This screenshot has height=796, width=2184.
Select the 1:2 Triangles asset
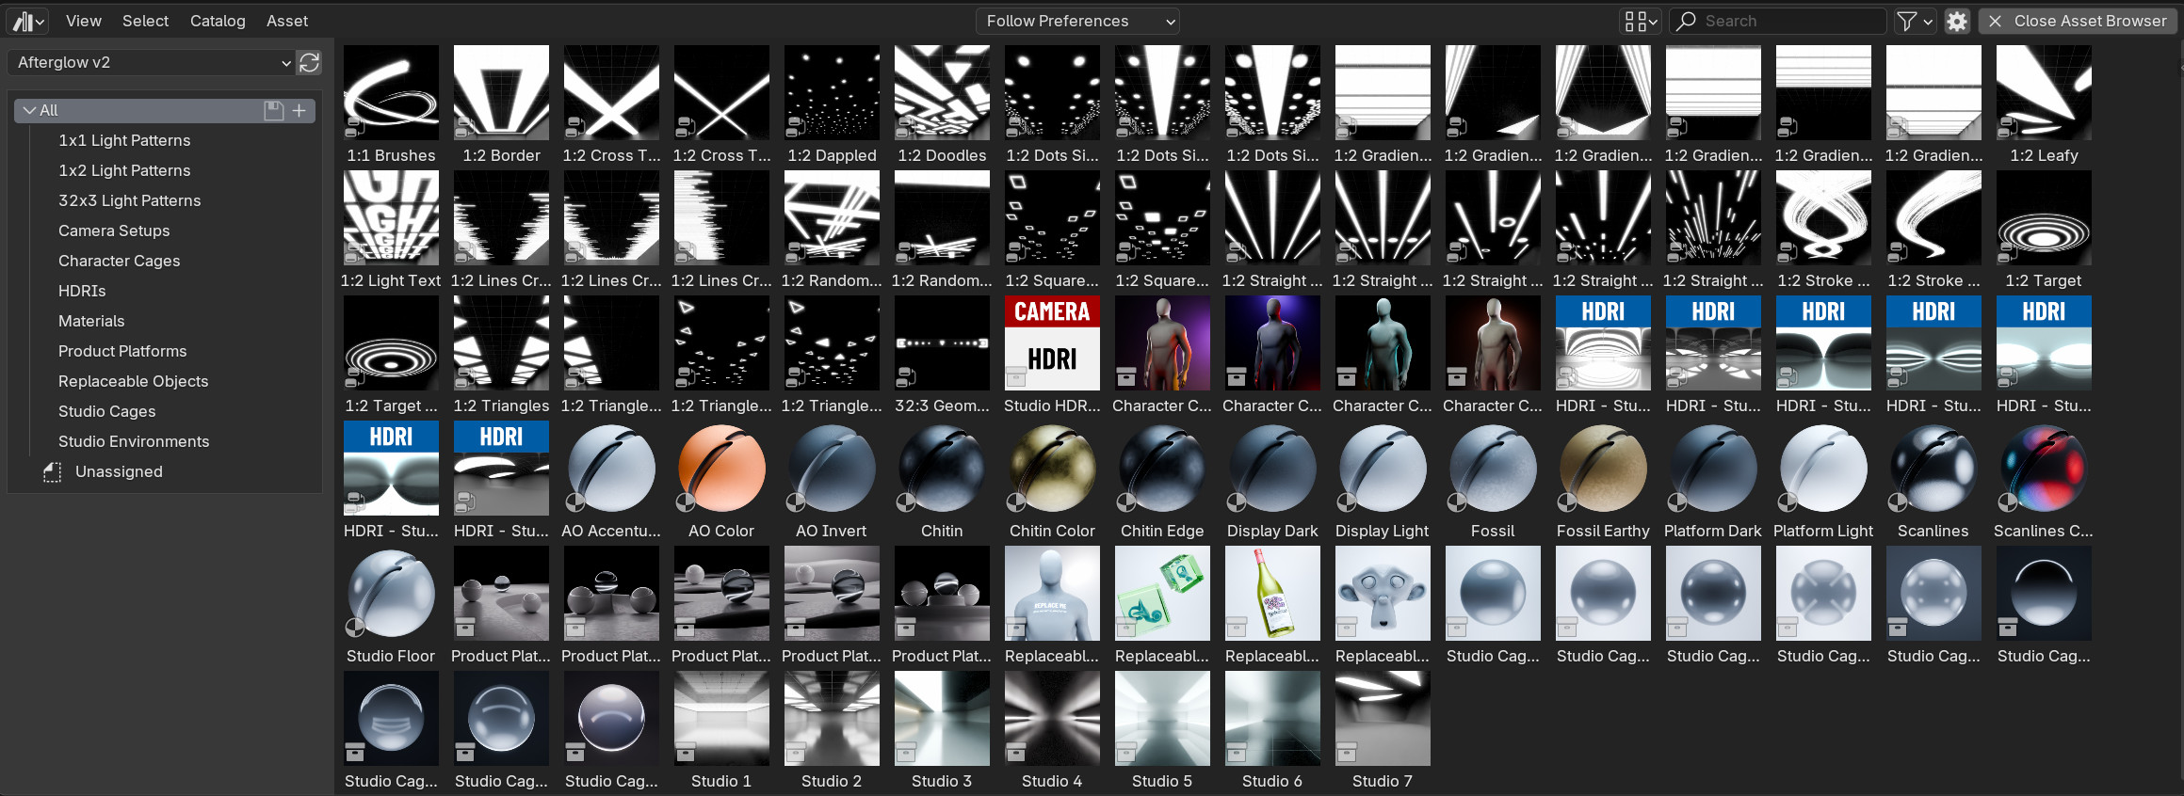pos(501,355)
